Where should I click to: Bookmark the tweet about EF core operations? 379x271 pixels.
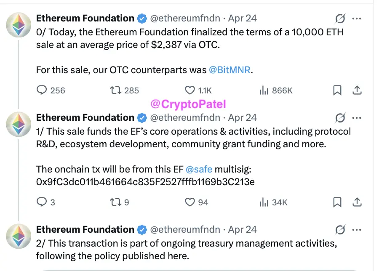pyautogui.click(x=337, y=202)
